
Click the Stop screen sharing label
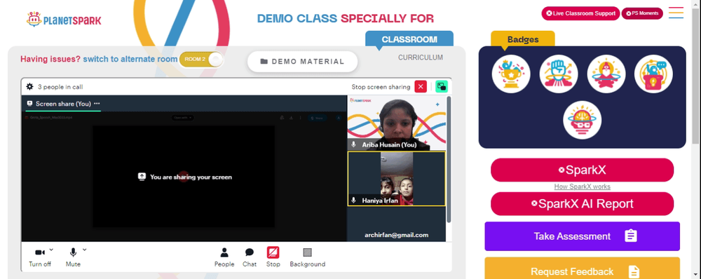pyautogui.click(x=381, y=87)
